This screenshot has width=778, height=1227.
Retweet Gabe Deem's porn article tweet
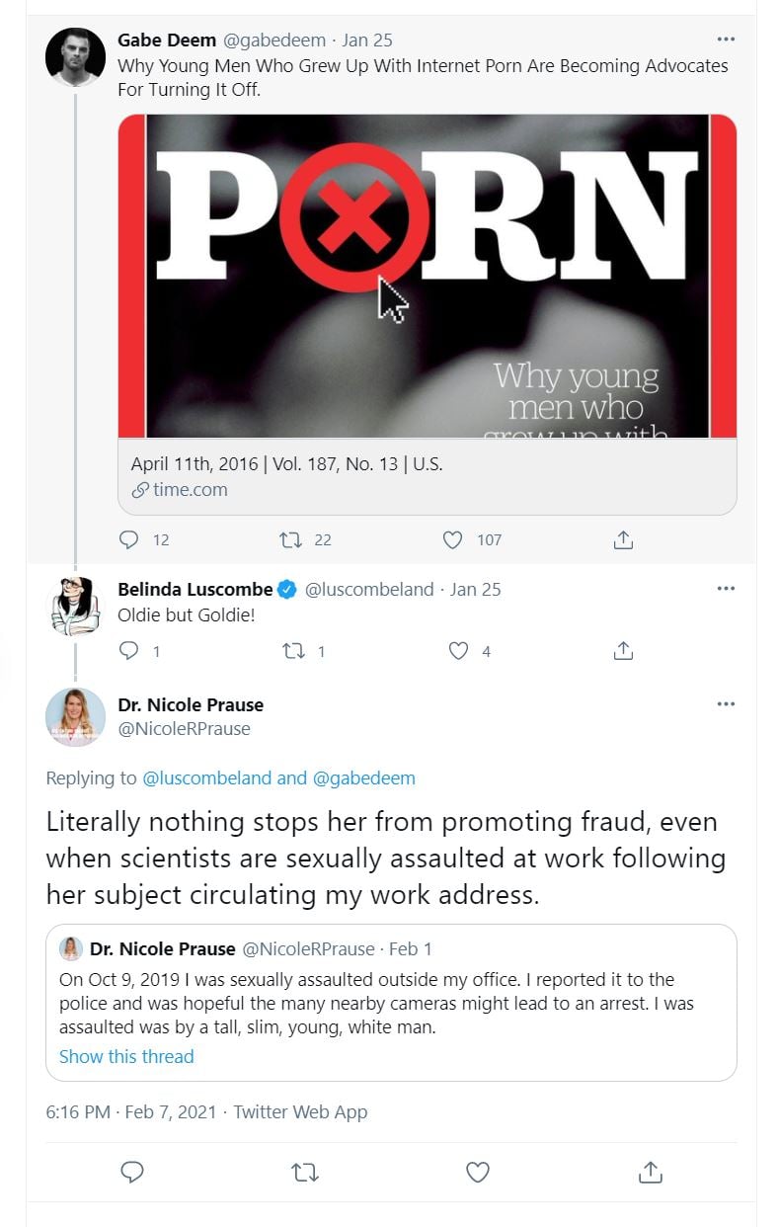click(x=291, y=539)
